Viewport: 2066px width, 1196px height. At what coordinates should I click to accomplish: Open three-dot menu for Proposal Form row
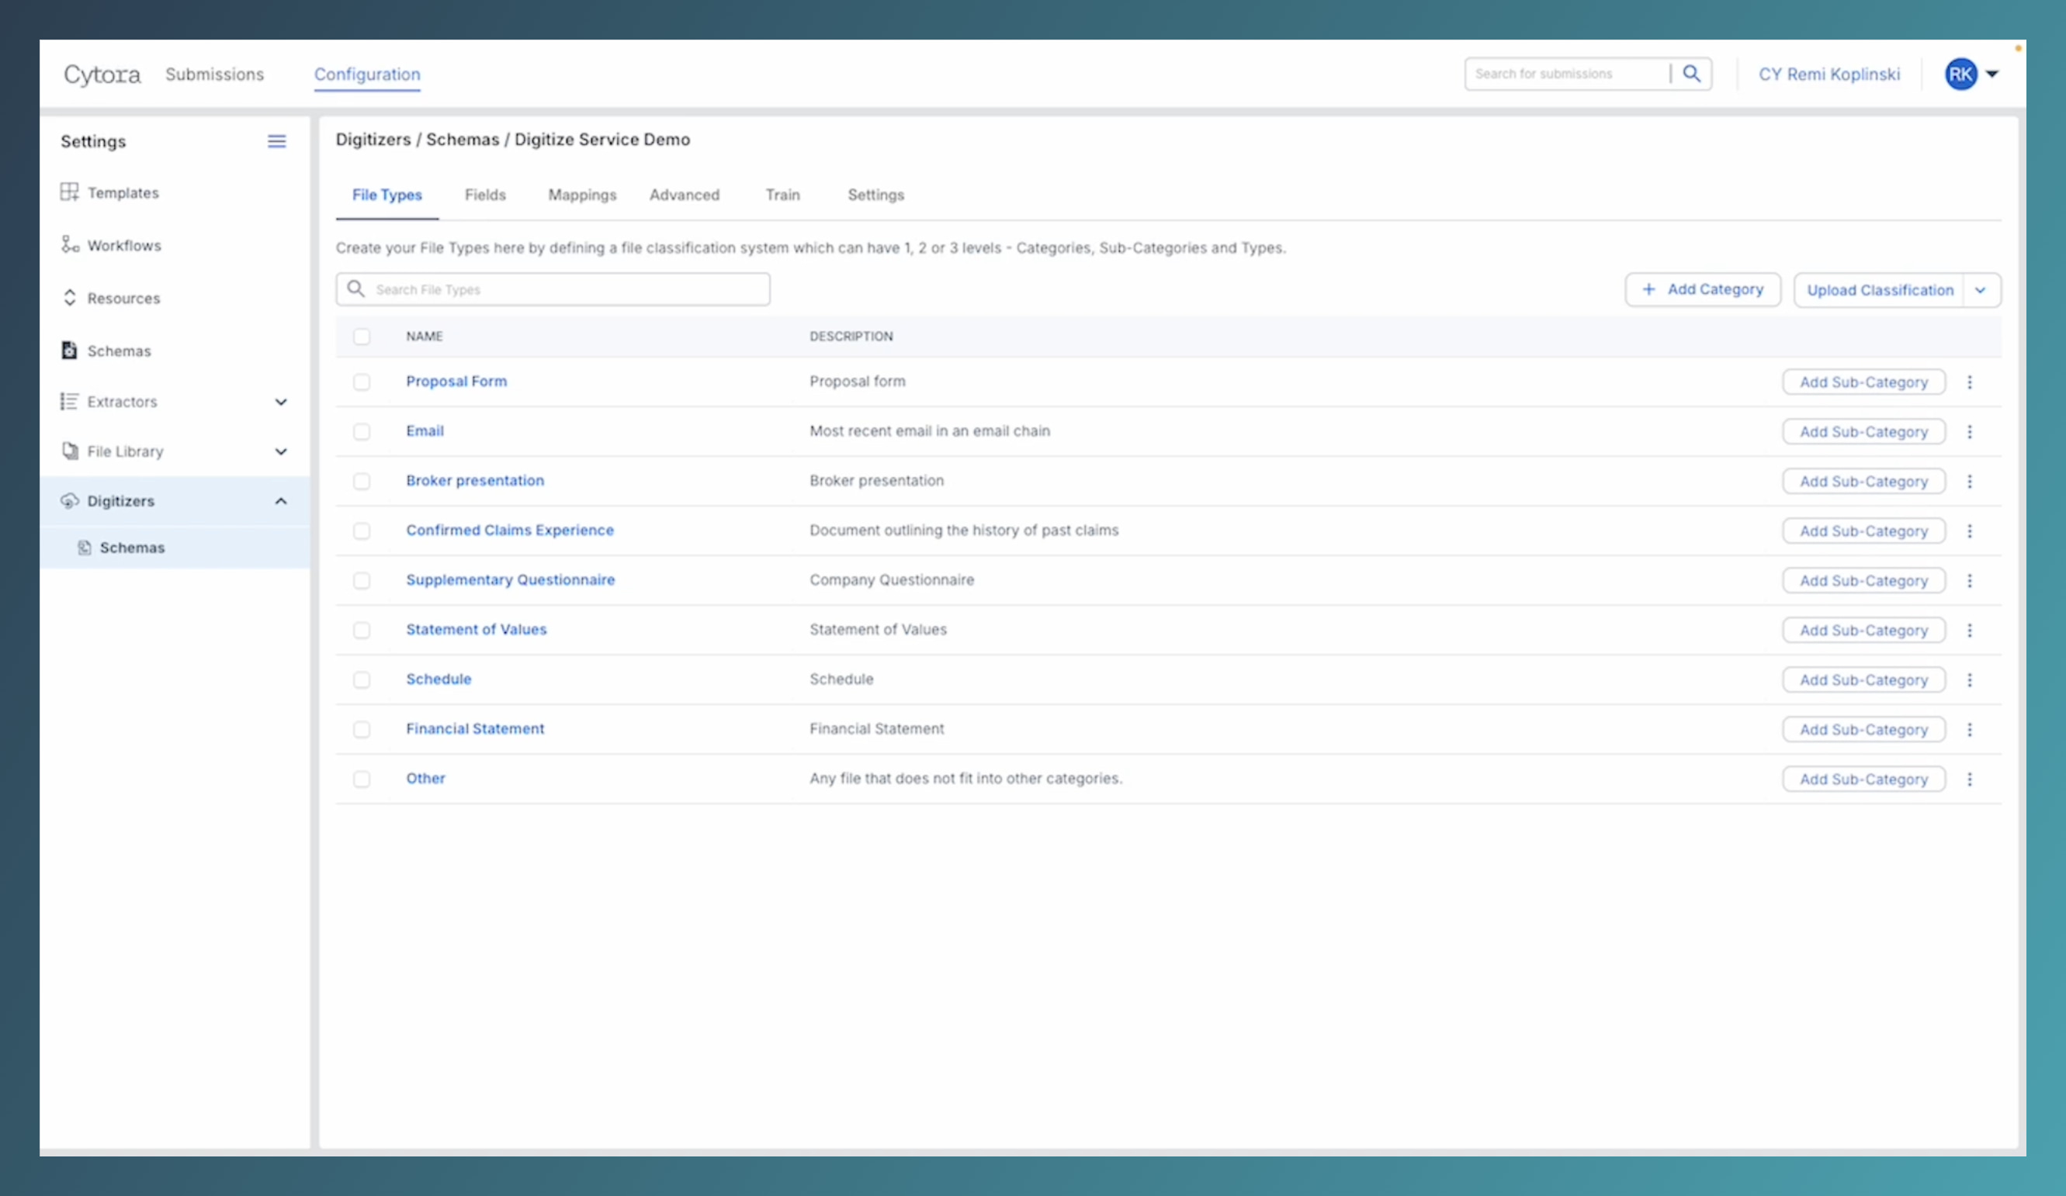point(1969,382)
